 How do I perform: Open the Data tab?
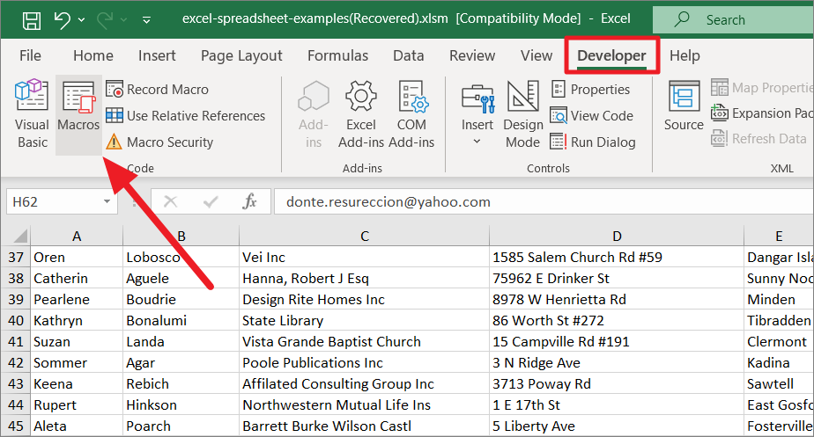pos(408,55)
